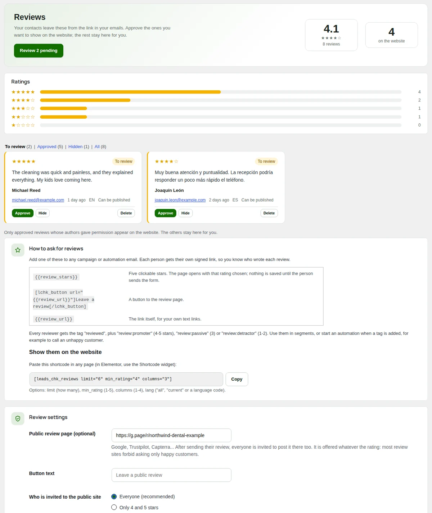Click the leads_chk_reviews shortcode field
This screenshot has width=432, height=513.
coord(126,379)
